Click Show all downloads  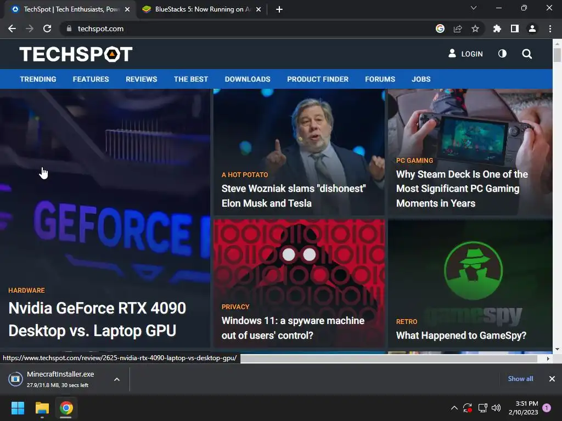pos(520,378)
